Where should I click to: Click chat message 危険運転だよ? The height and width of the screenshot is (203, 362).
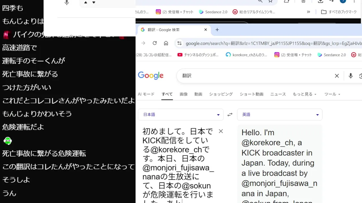(x=23, y=127)
